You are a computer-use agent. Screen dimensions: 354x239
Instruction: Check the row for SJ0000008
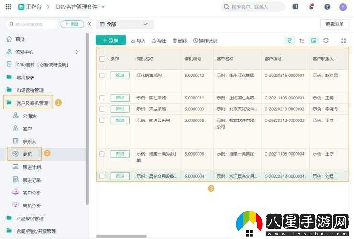coord(101,120)
